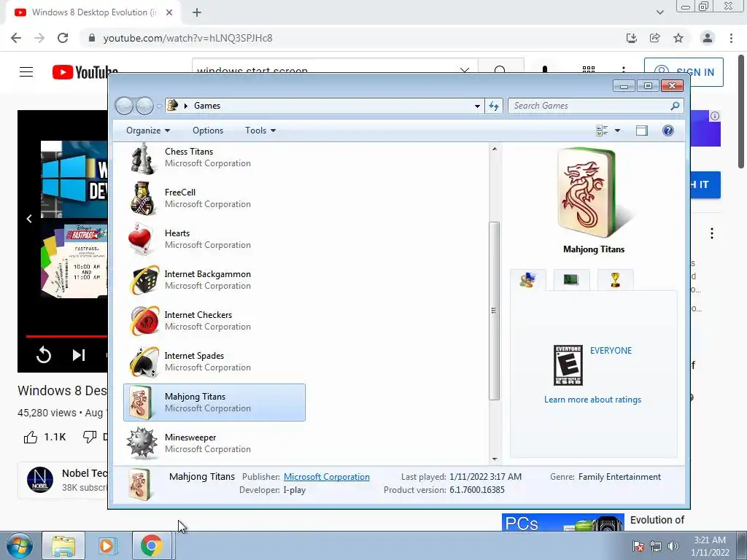747x560 pixels.
Task: Bookmark this page with star icon
Action: click(x=678, y=38)
